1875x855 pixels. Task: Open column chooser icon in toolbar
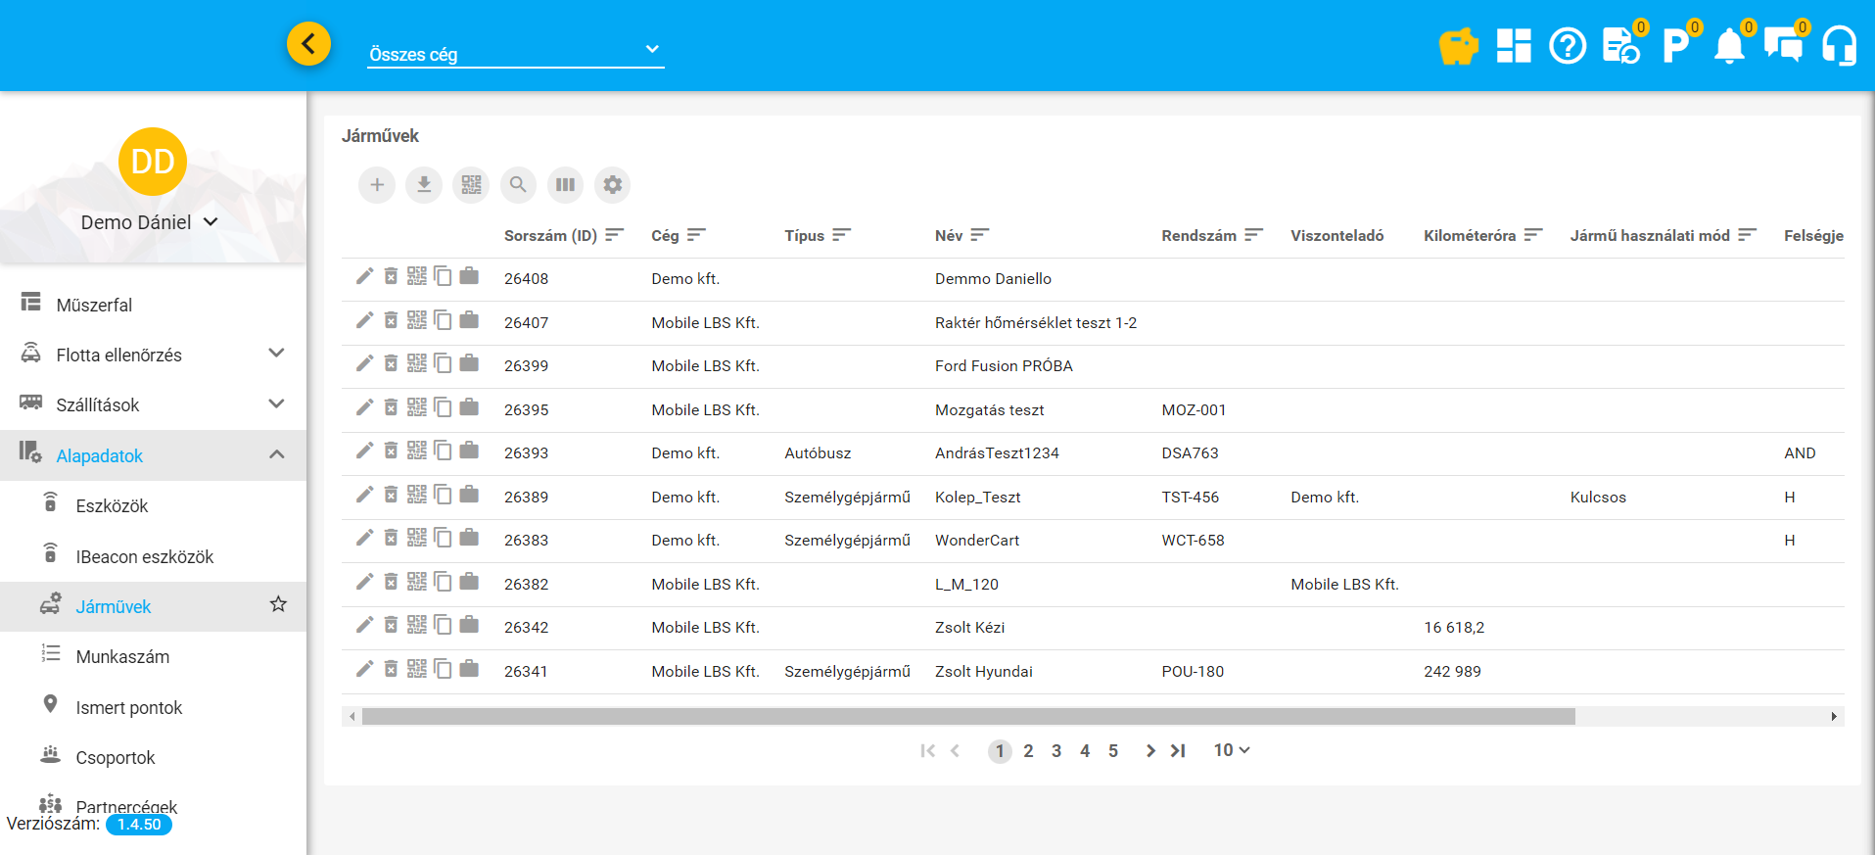pos(565,185)
